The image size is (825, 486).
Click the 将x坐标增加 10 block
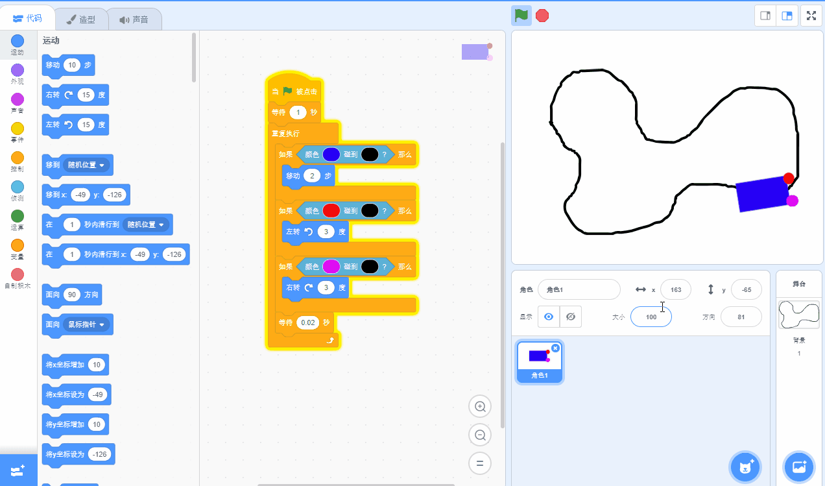coord(75,365)
